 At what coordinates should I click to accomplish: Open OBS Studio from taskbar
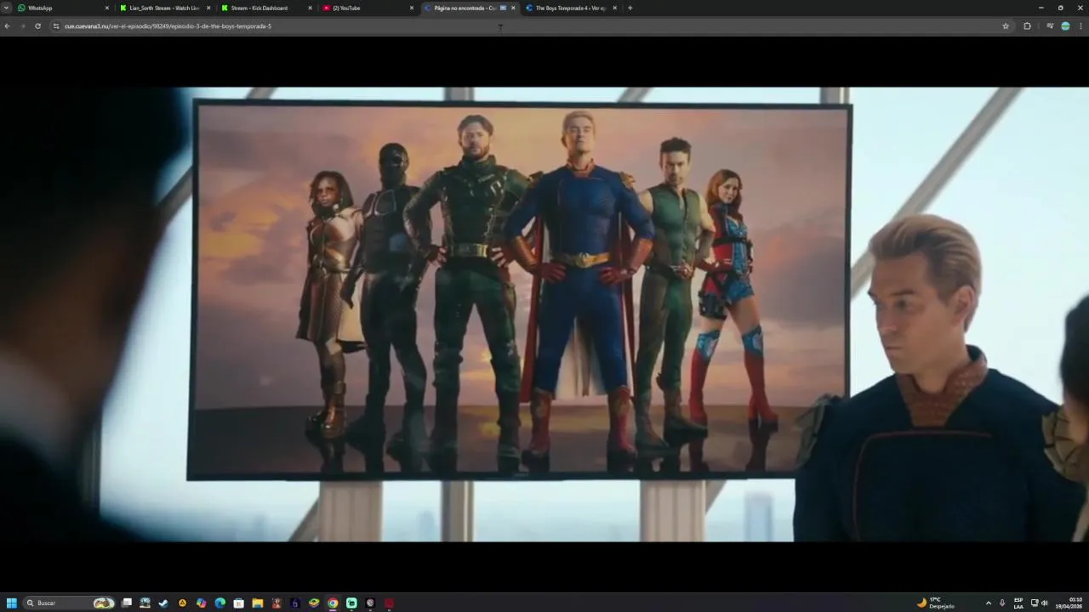point(370,603)
